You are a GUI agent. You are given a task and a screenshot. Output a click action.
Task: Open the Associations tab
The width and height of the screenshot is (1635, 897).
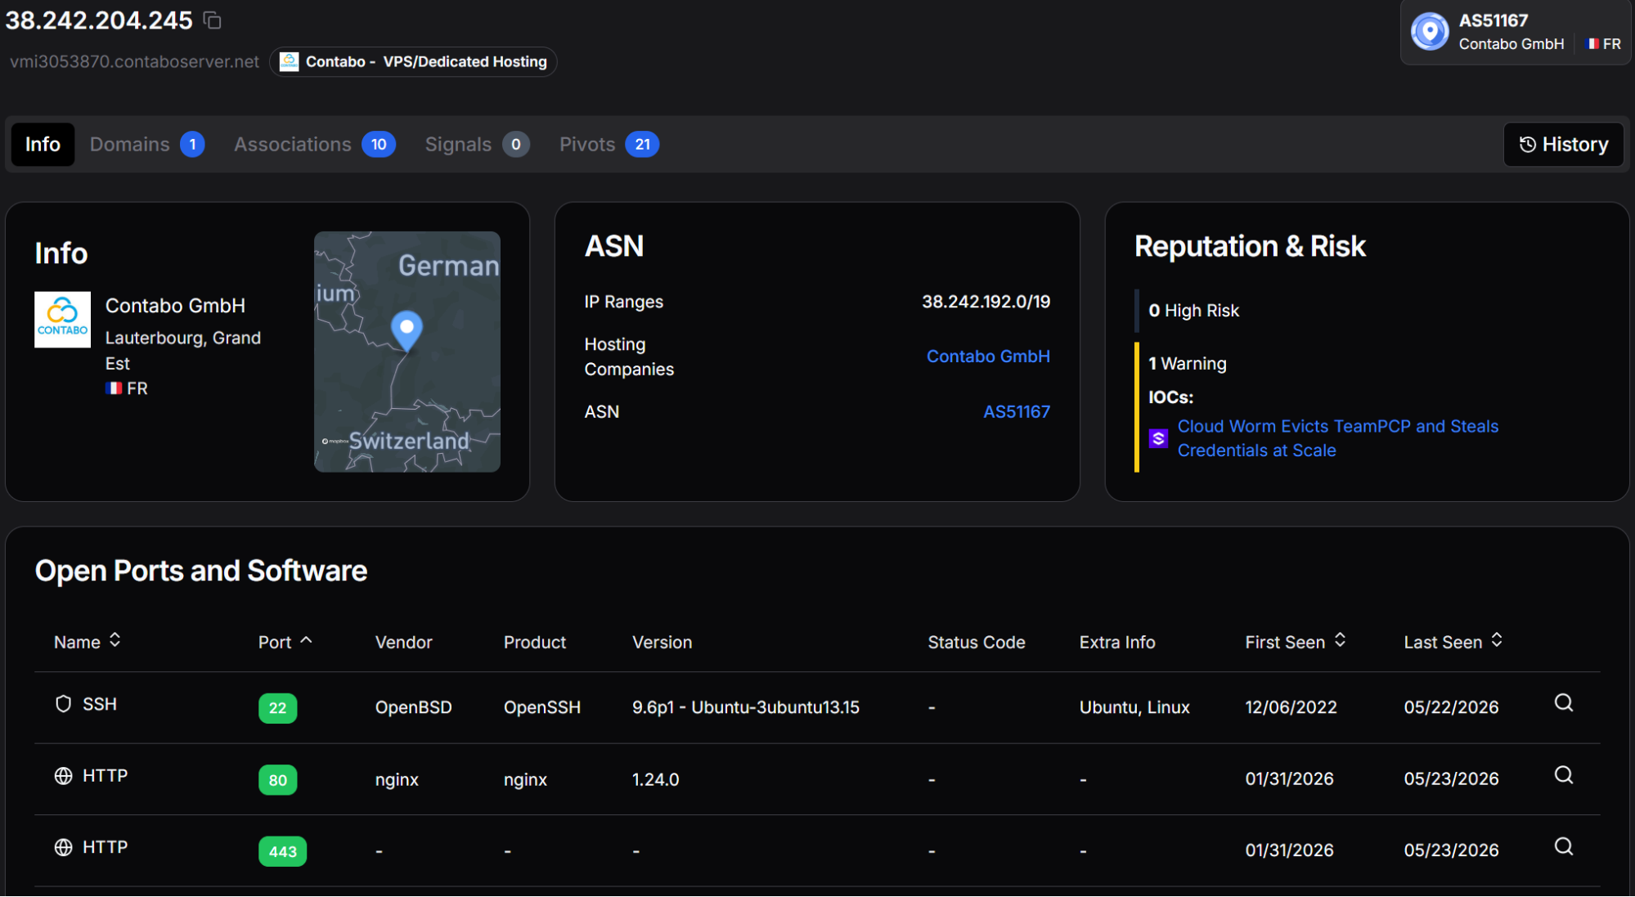click(314, 145)
